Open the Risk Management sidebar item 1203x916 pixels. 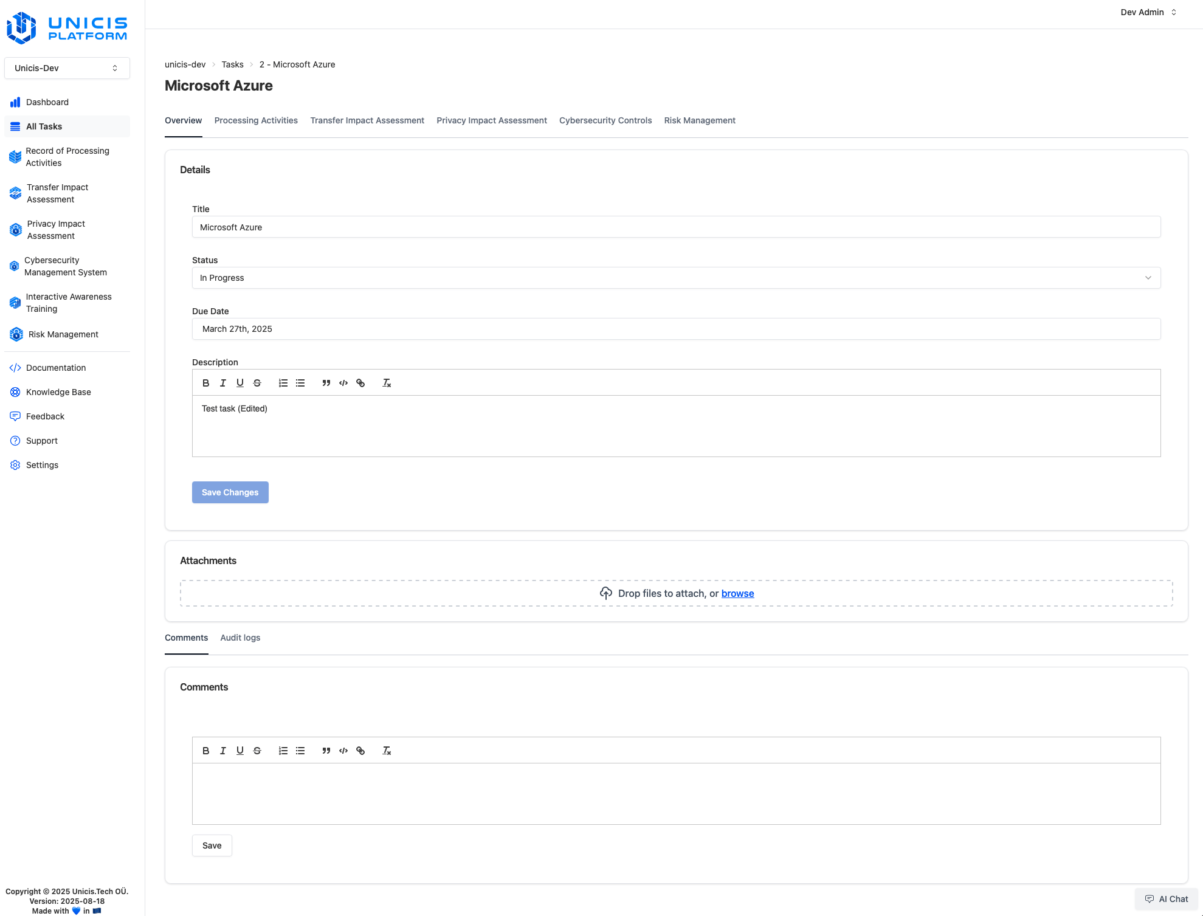point(63,334)
